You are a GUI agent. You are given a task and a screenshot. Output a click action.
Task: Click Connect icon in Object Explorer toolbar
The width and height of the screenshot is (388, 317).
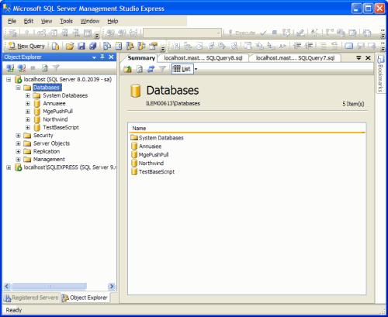click(10, 68)
